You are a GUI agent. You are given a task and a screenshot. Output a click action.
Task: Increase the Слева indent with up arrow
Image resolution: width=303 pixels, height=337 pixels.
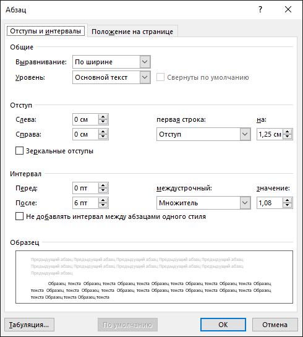click(x=103, y=117)
